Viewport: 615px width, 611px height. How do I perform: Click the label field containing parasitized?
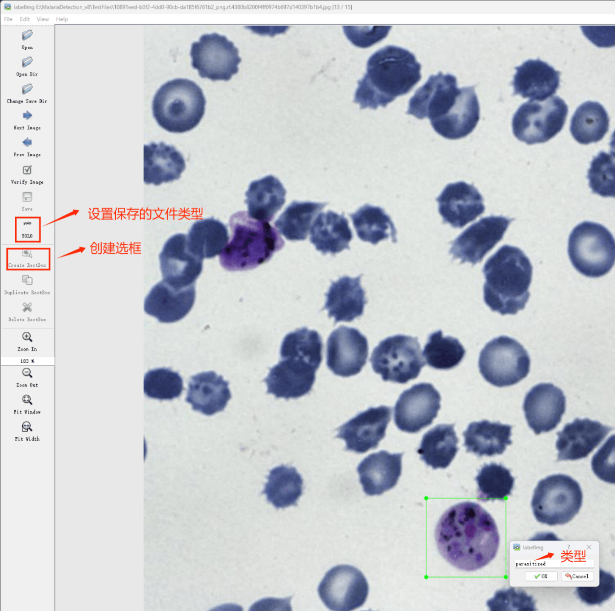(554, 564)
